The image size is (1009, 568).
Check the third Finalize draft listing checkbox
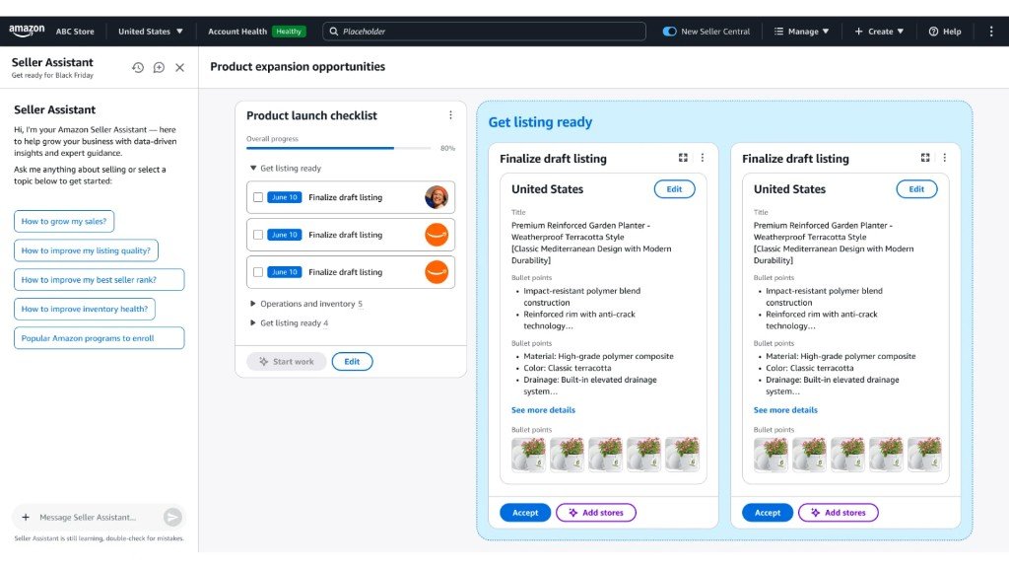pyautogui.click(x=258, y=272)
